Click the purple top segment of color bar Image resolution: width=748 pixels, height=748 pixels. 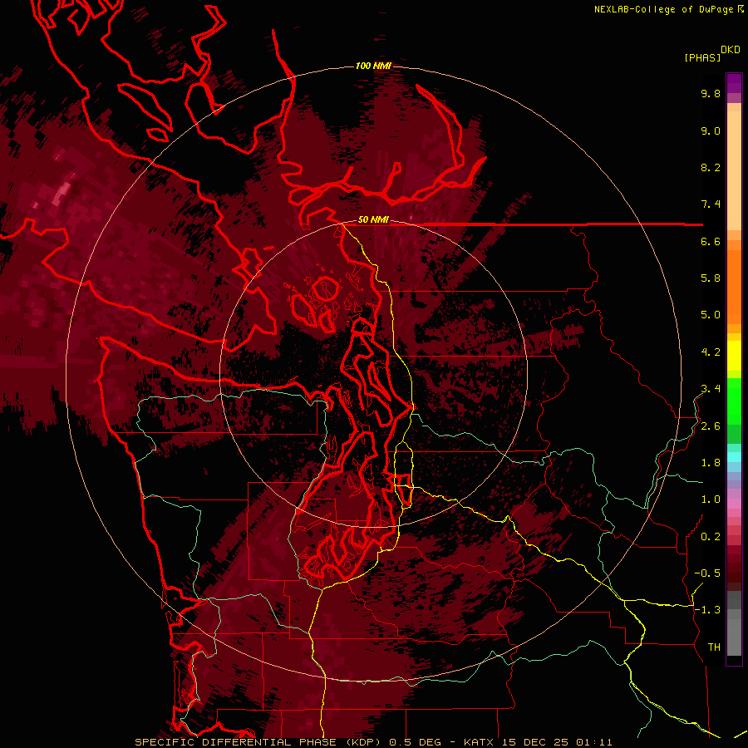coord(734,84)
